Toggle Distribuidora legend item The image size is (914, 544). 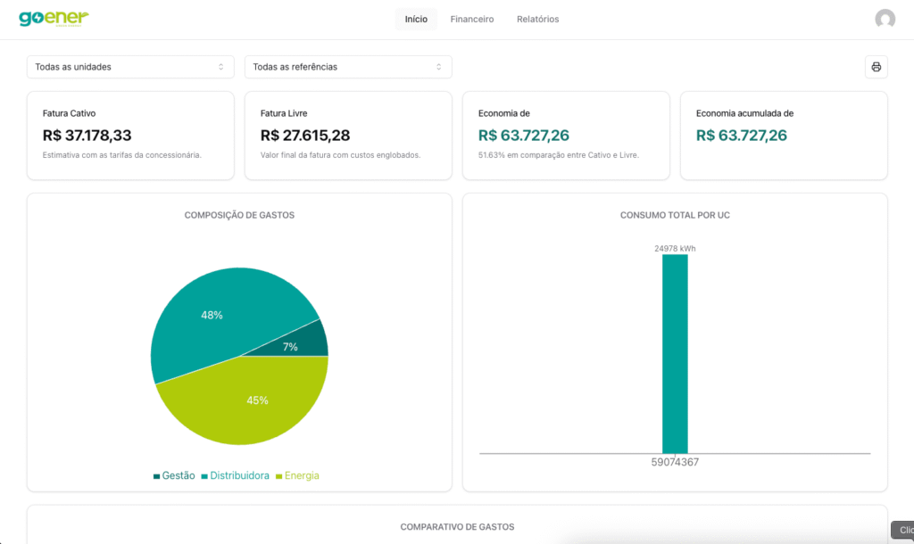235,476
